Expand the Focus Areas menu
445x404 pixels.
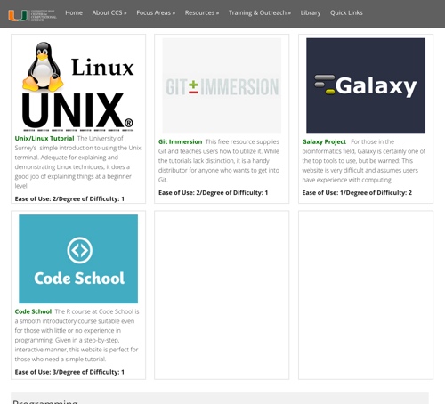156,12
